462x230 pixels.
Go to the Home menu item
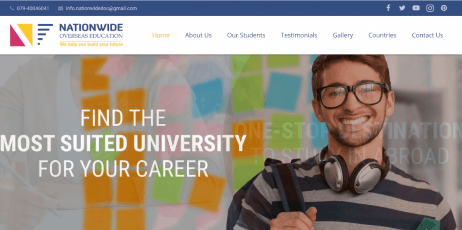point(161,35)
